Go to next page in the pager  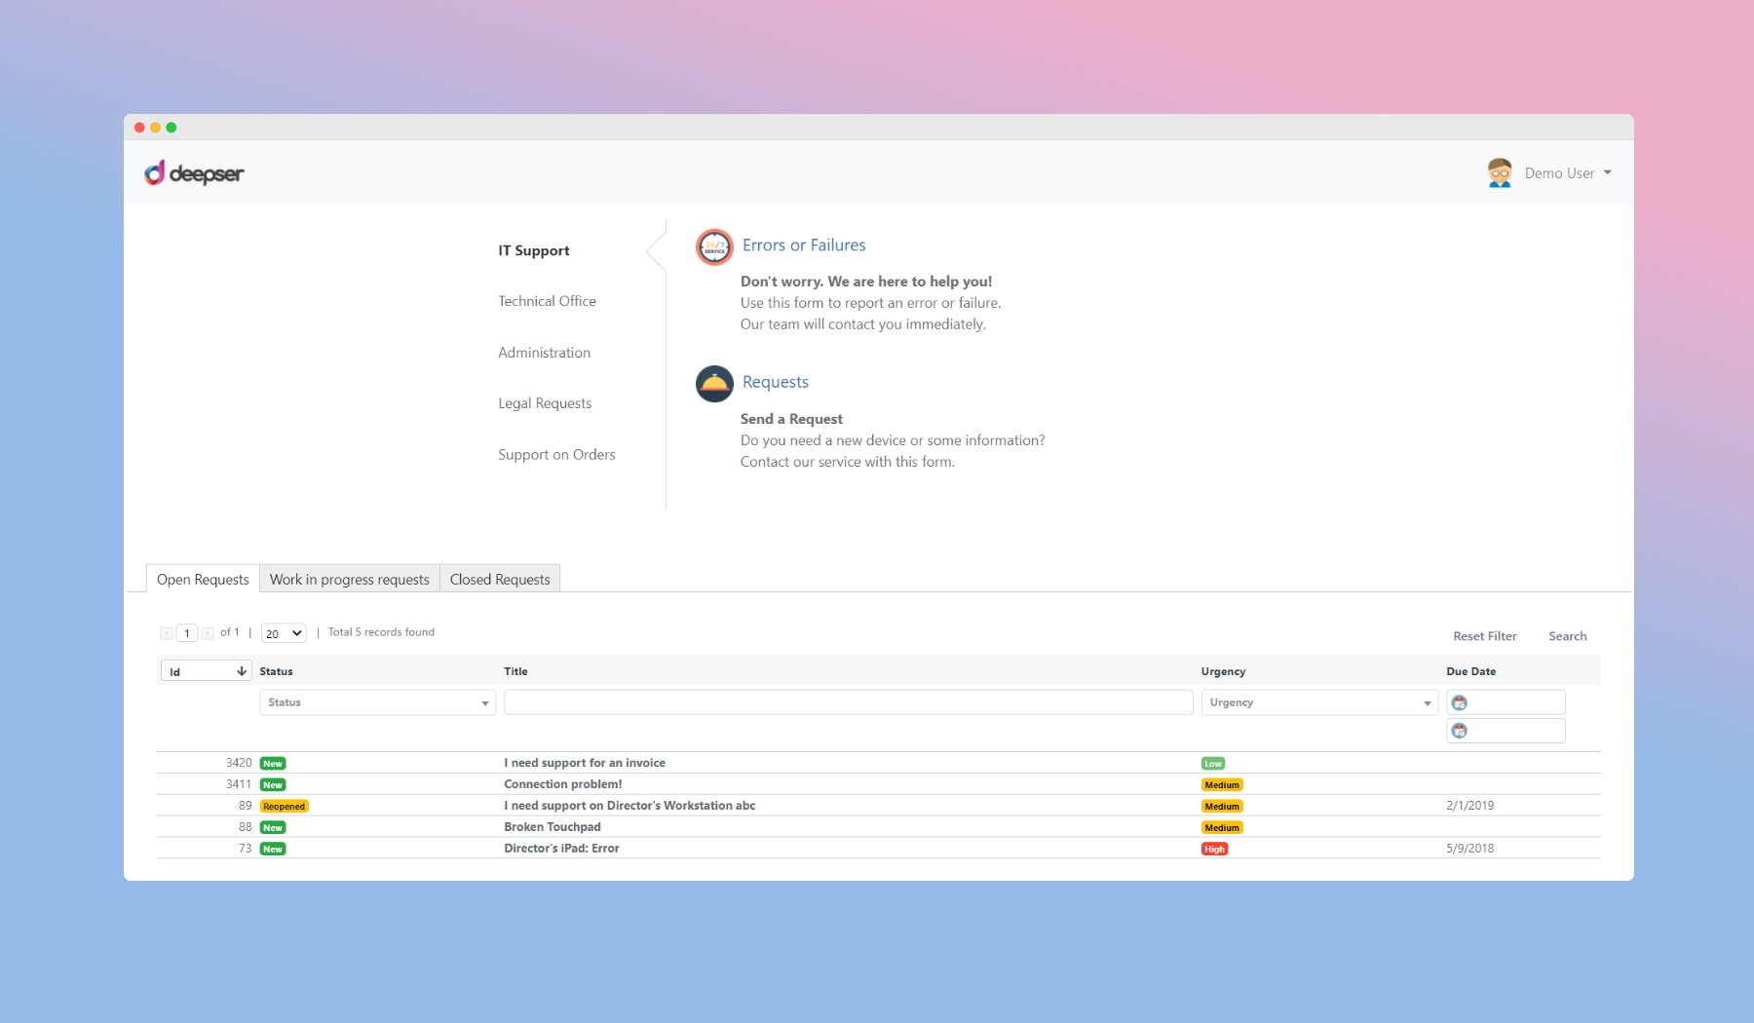(208, 633)
